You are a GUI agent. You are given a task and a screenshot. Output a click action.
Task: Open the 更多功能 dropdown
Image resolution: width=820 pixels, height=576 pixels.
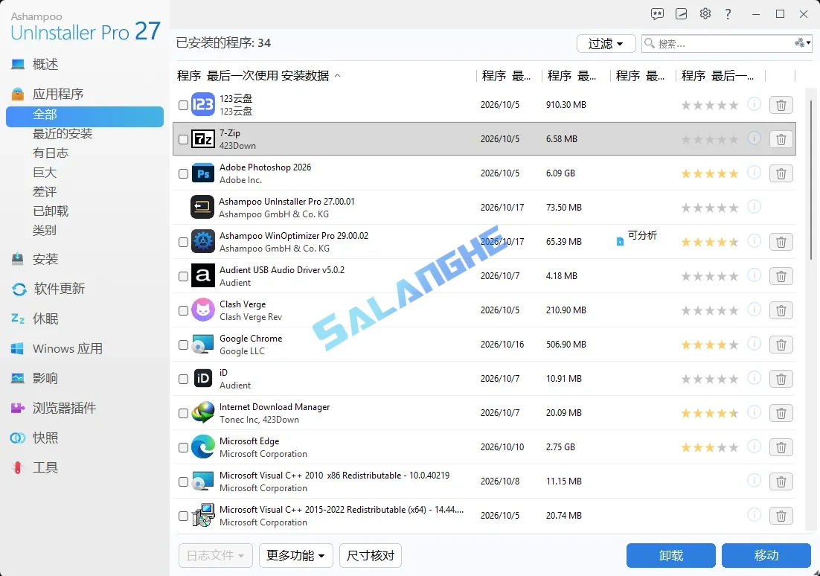295,556
